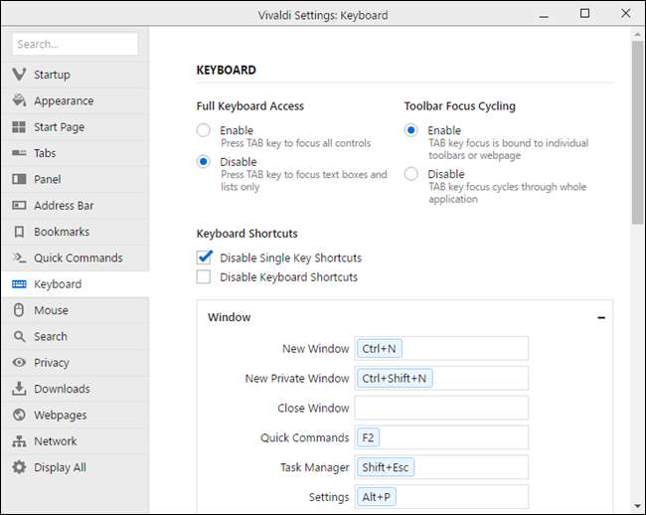Open the Display All section
646x515 pixels.
60,467
